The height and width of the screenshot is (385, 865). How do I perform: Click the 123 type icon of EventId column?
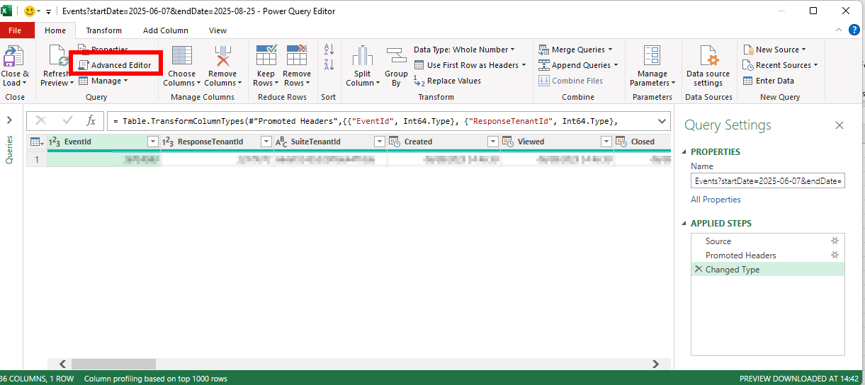55,142
